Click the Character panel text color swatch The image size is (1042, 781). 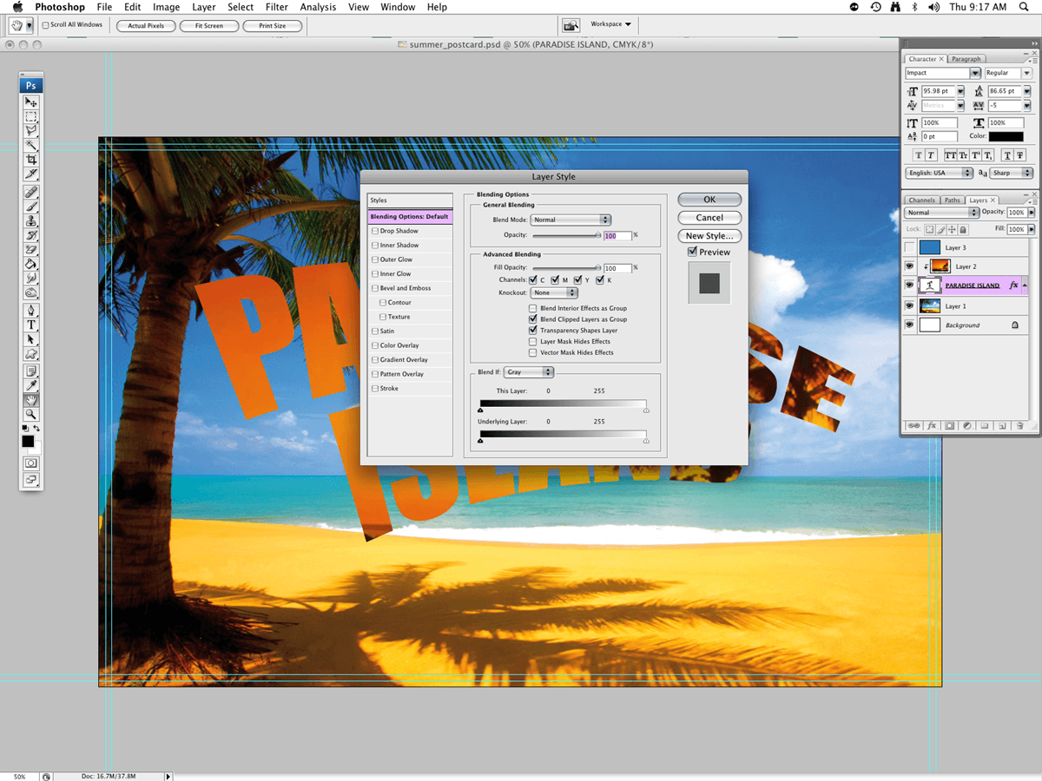pos(1006,137)
